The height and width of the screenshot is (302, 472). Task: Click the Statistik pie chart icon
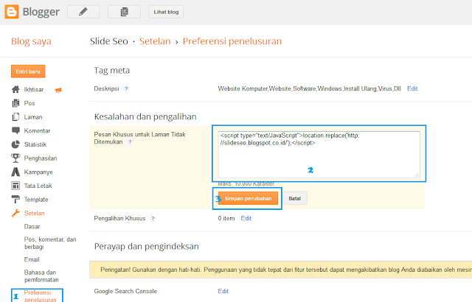pyautogui.click(x=15, y=144)
